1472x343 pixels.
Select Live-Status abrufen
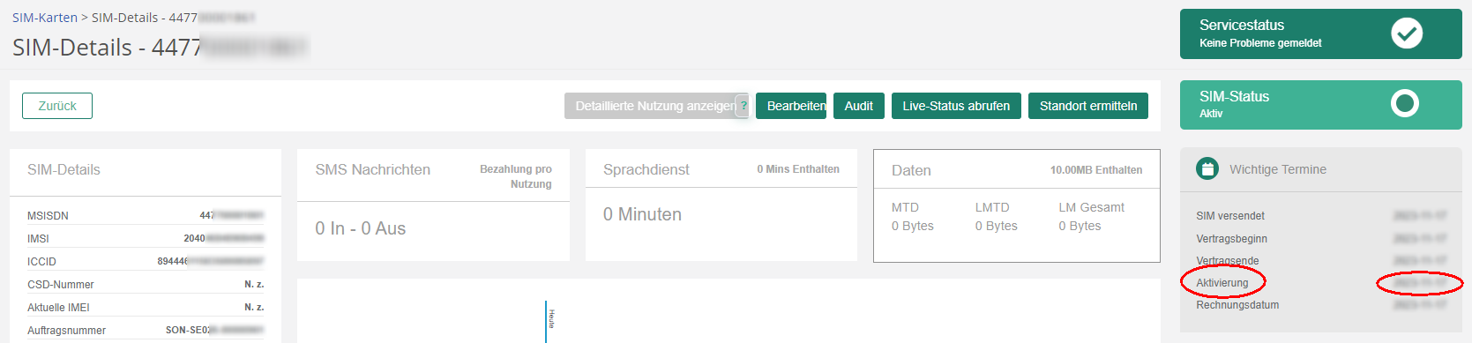[956, 106]
